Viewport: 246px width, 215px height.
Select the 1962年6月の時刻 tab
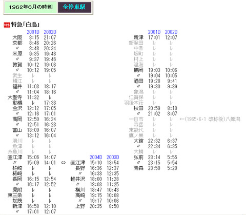pos(31,7)
